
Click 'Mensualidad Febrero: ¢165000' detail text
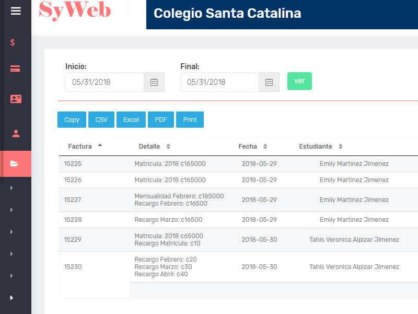pos(179,196)
